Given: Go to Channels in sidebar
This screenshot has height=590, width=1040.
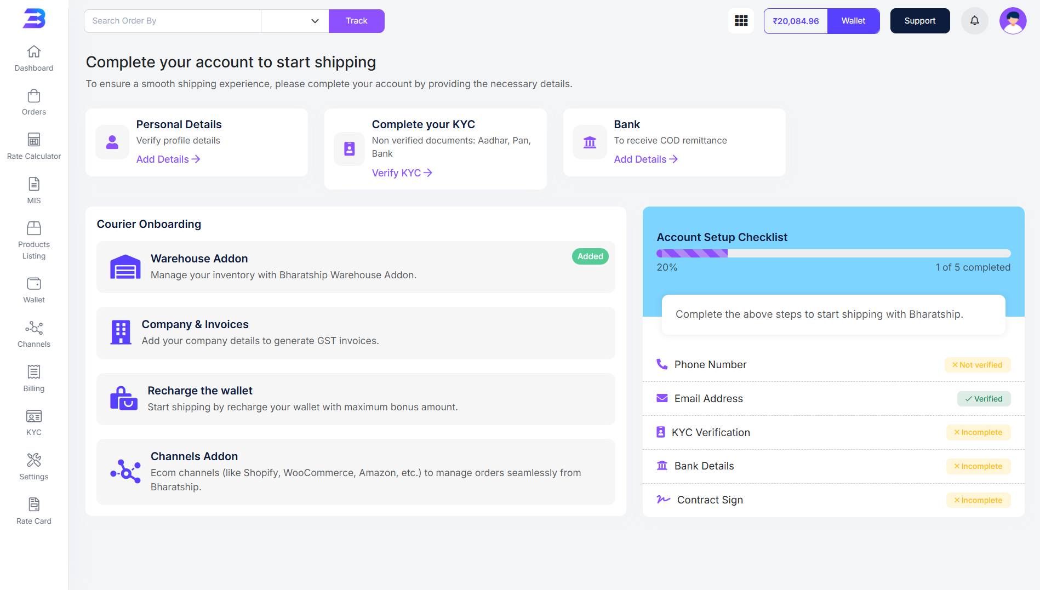Looking at the screenshot, I should point(34,334).
